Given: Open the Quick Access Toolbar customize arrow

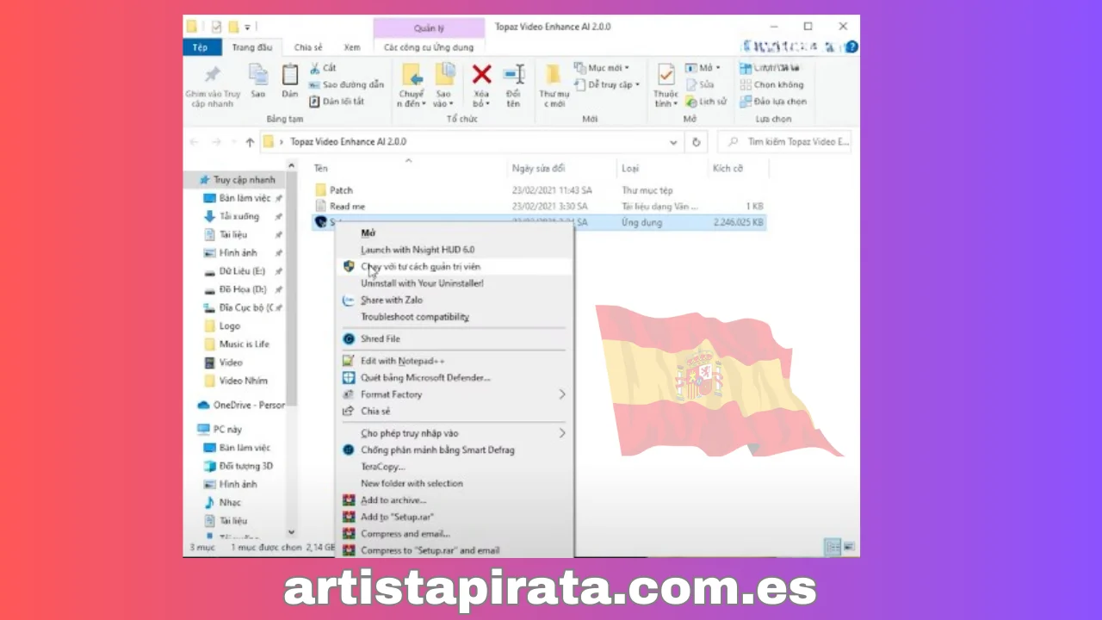Looking at the screenshot, I should 247,27.
